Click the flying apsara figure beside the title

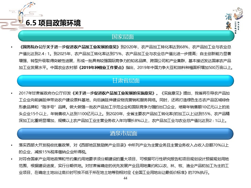[26, 12]
